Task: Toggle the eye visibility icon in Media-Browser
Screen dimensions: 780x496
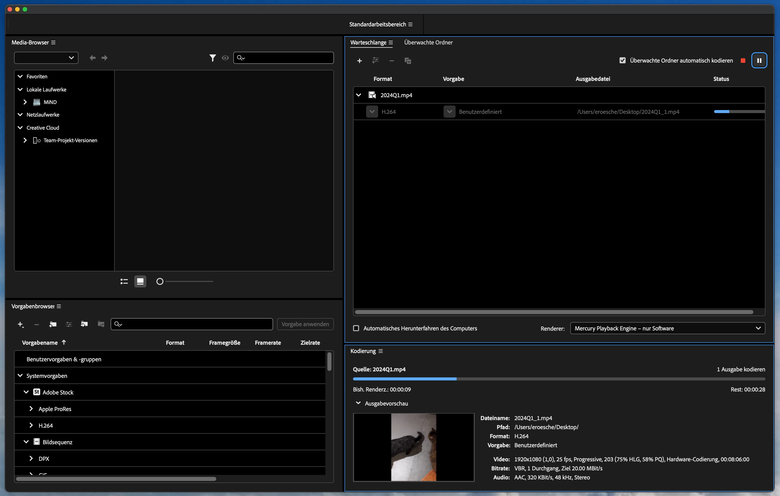Action: click(225, 58)
